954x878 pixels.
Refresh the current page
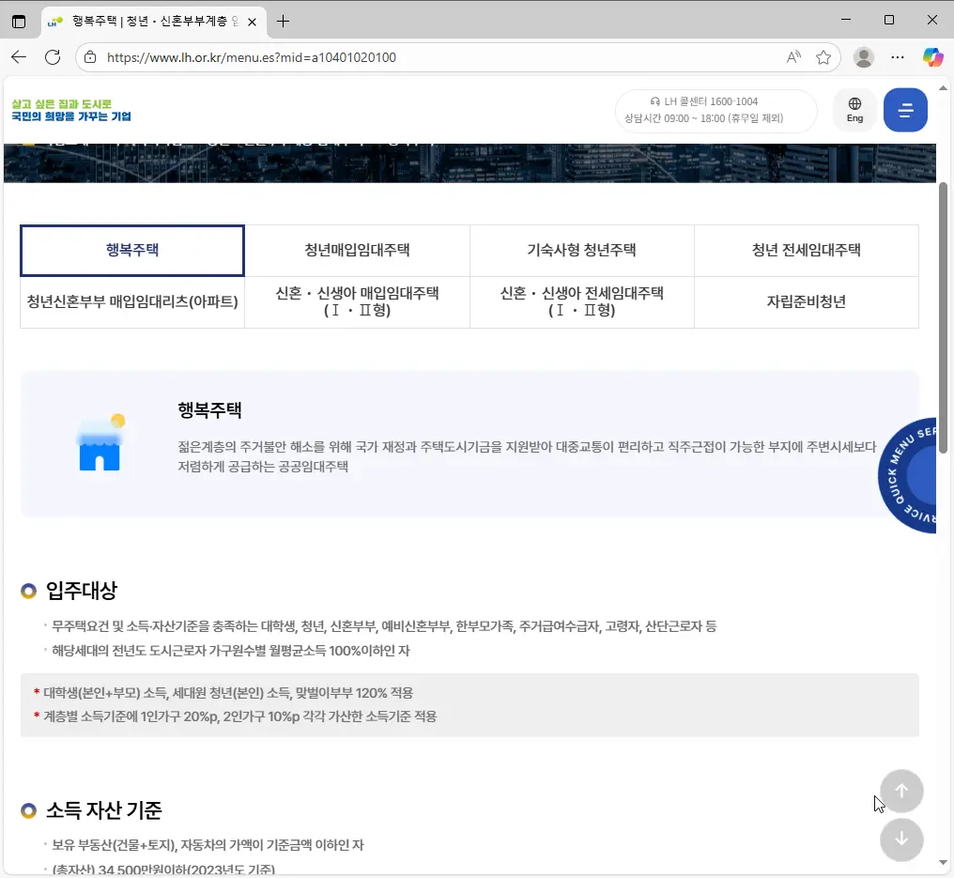(x=53, y=57)
